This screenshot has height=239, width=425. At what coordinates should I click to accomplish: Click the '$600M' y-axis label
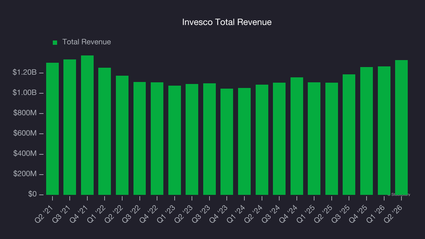[x=25, y=133]
